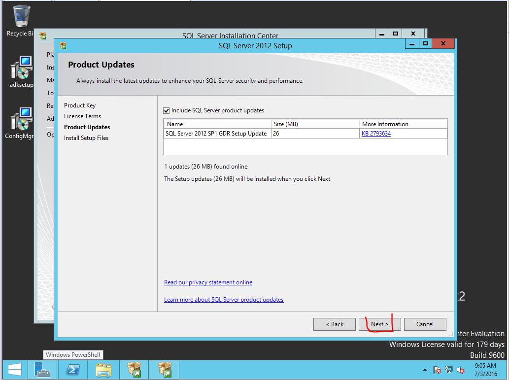This screenshot has height=380, width=509.
Task: Open the Action Center flag icon
Action: coord(437,370)
